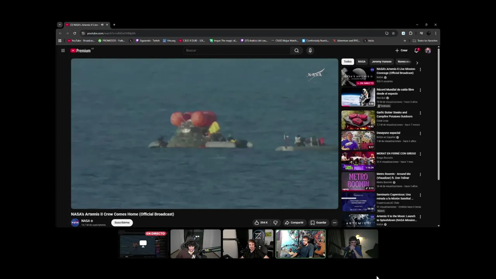Viewport: 496px width, 279px height.
Task: Click the Guardar save button
Action: 319,222
